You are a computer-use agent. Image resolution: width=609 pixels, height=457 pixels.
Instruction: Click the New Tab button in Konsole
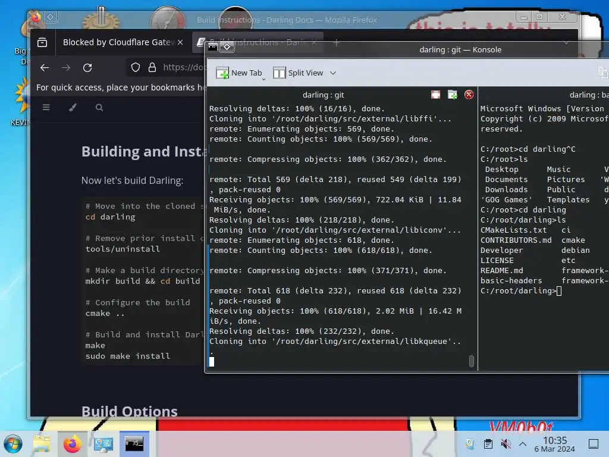[x=239, y=73]
